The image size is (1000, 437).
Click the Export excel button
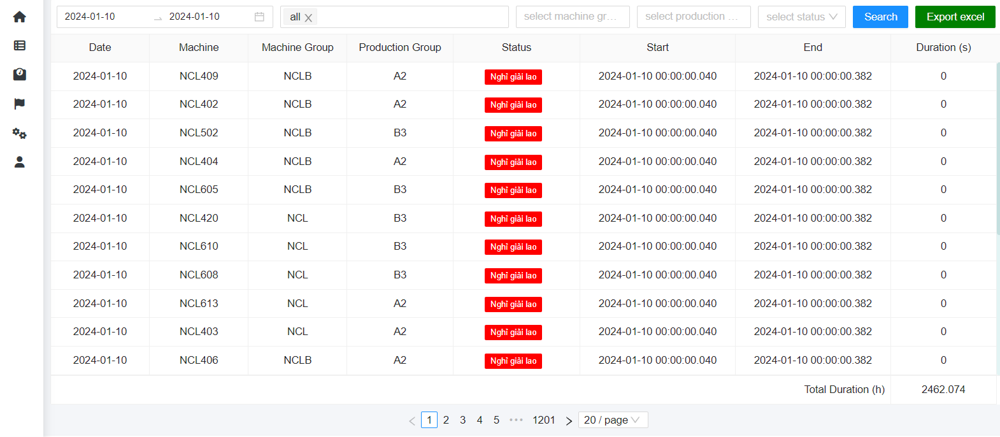(x=955, y=17)
